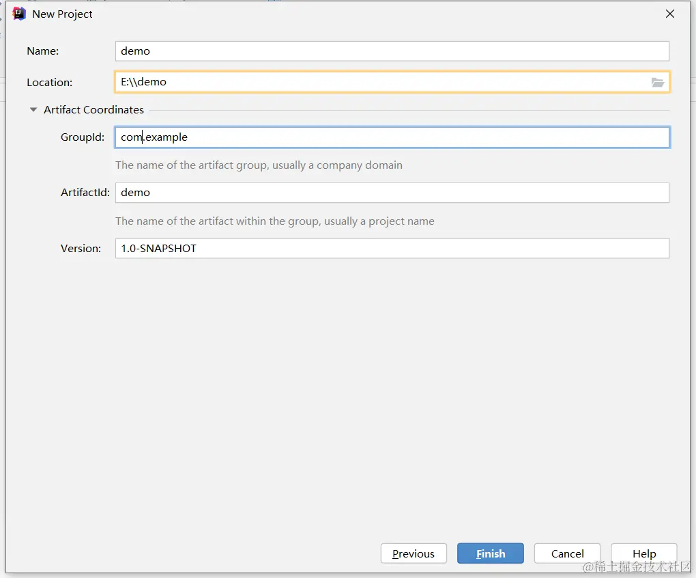Click the ArtifactId input field

coord(392,193)
